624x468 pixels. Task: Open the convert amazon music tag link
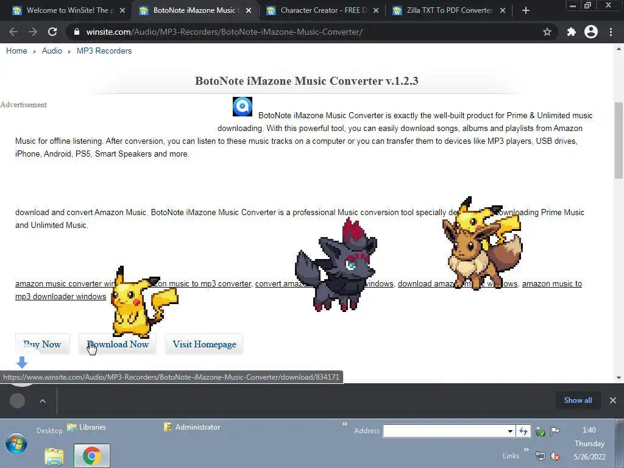pyautogui.click(x=324, y=284)
